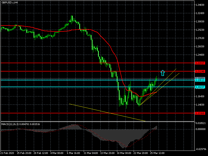Click the red 1.13168 price label
Viewport: 208px width, 156px height.
(200, 113)
